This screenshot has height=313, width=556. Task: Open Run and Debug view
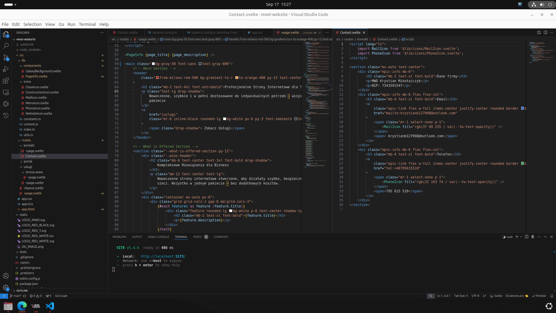(x=6, y=69)
